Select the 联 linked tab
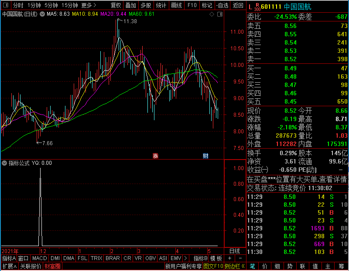The image size is (349, 271). click(x=302, y=266)
